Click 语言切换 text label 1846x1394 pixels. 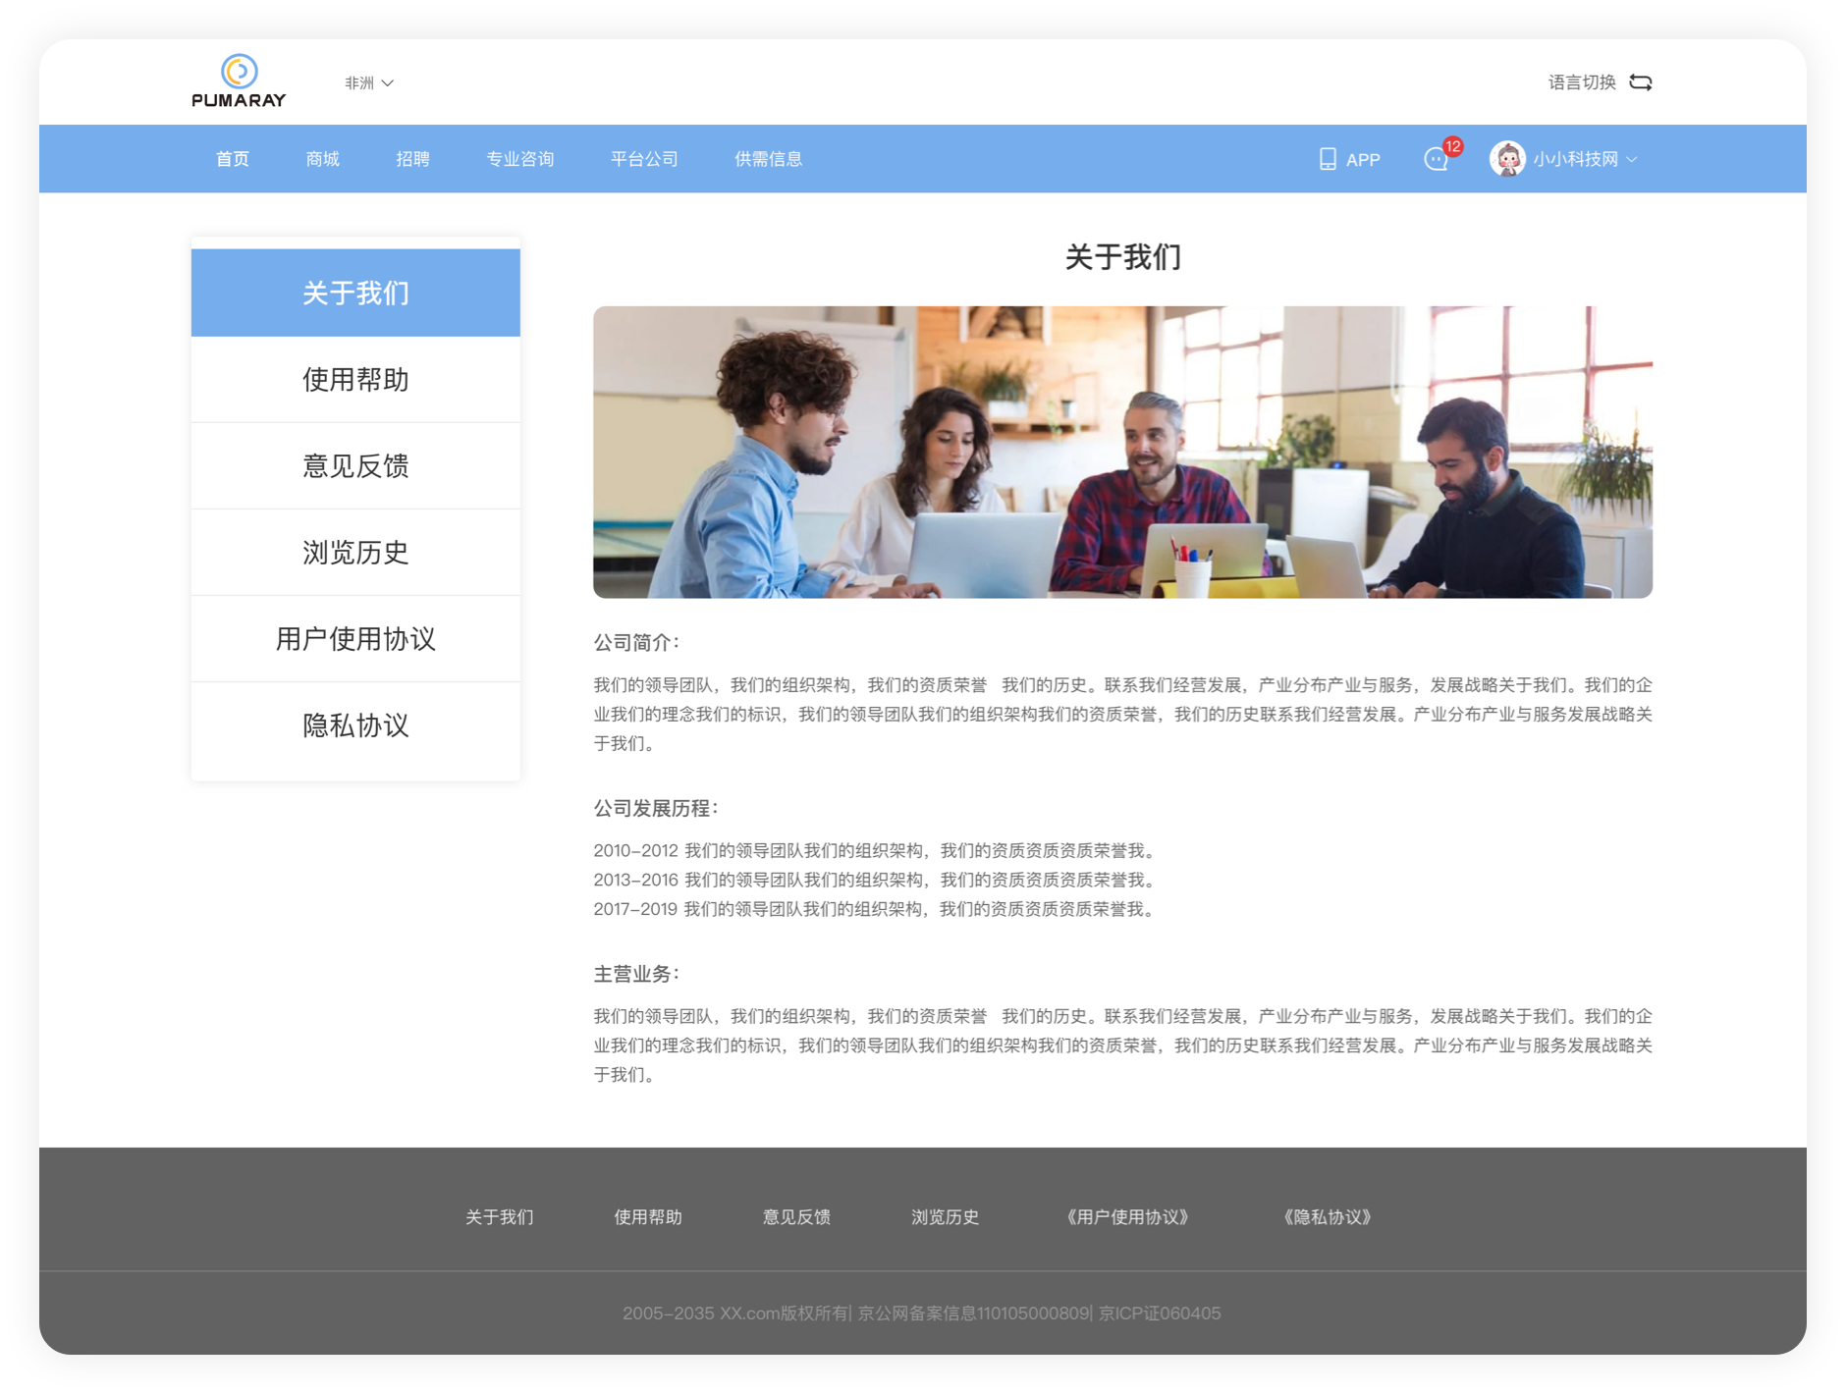[x=1581, y=82]
